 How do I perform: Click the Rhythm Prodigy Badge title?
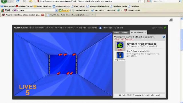142,44
